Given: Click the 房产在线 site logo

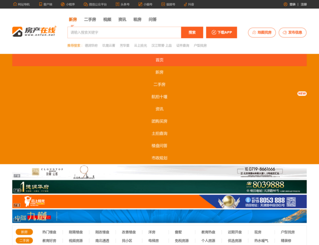Looking at the screenshot, I should coord(34,31).
